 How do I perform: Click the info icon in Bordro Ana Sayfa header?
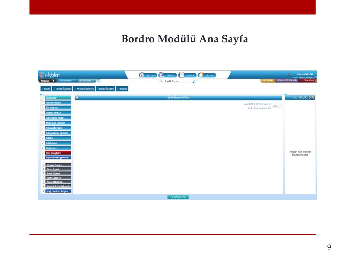pos(77,98)
